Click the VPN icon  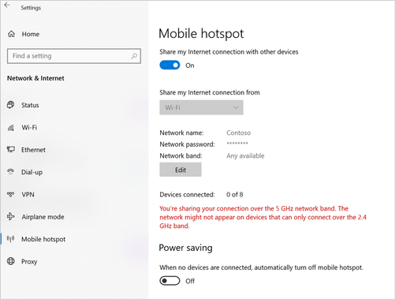pos(11,194)
